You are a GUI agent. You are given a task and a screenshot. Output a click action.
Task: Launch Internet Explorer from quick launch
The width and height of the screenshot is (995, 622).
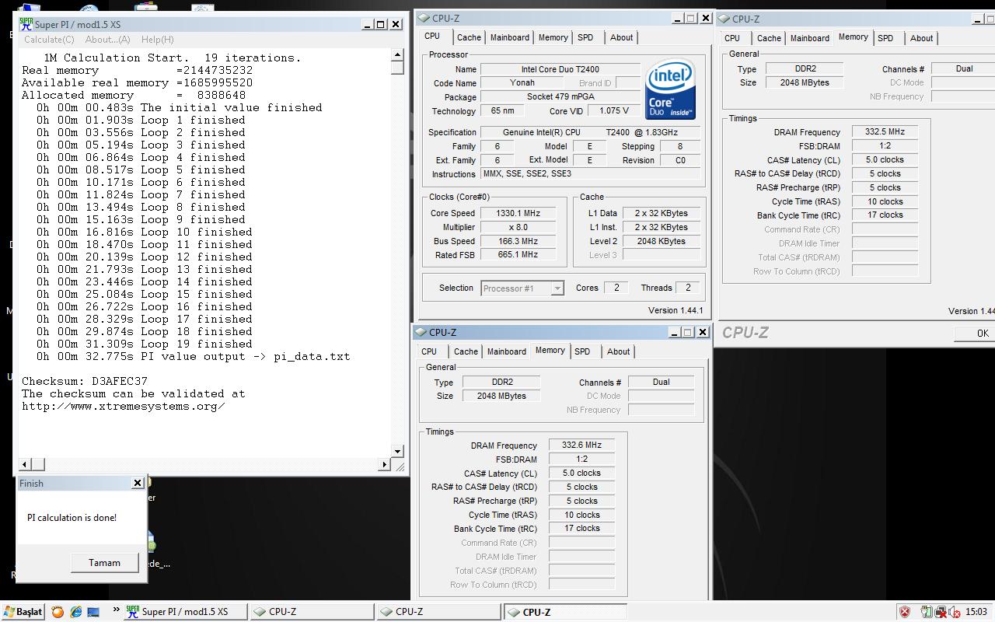(x=76, y=612)
